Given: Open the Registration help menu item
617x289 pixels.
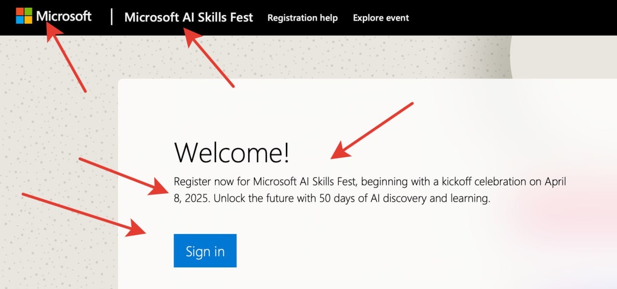Looking at the screenshot, I should 302,18.
